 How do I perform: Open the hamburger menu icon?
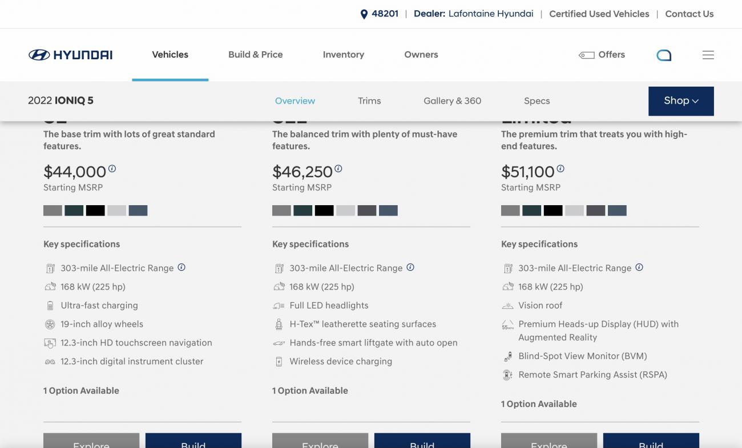[x=708, y=55]
